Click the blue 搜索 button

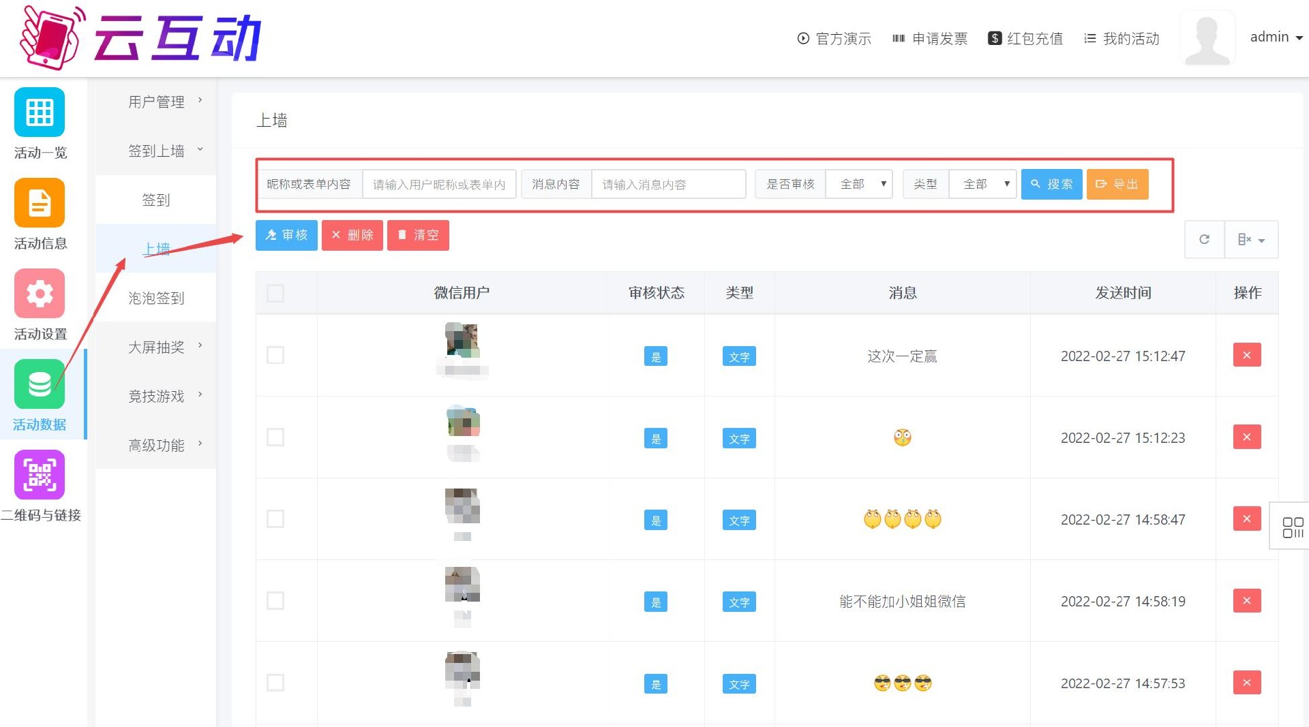1051,184
